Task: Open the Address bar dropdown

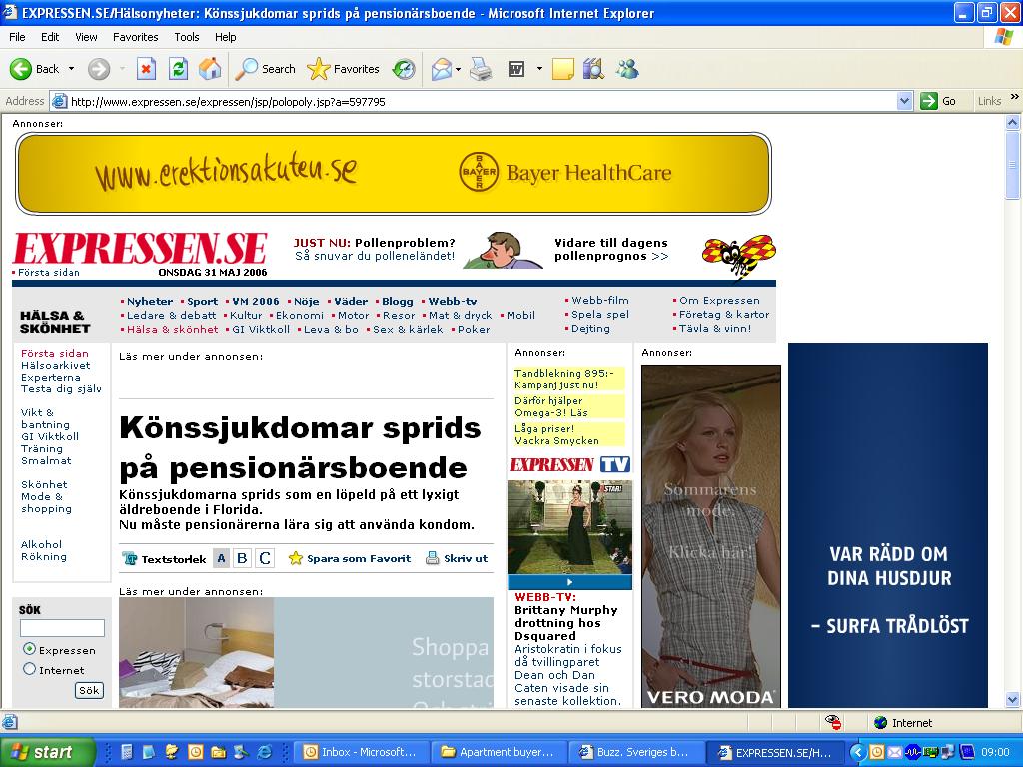Action: click(x=904, y=101)
